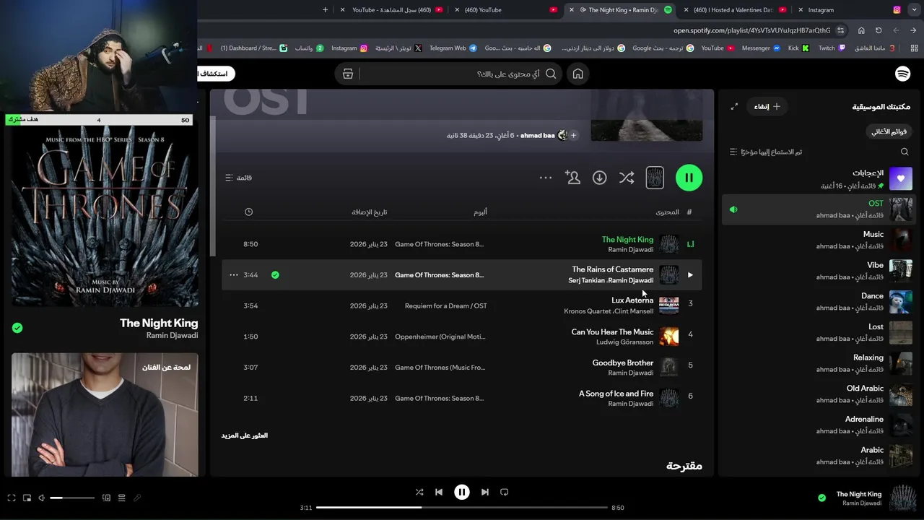This screenshot has width=924, height=520.
Task: Change list view via قائمة dropdown
Action: pyautogui.click(x=239, y=178)
